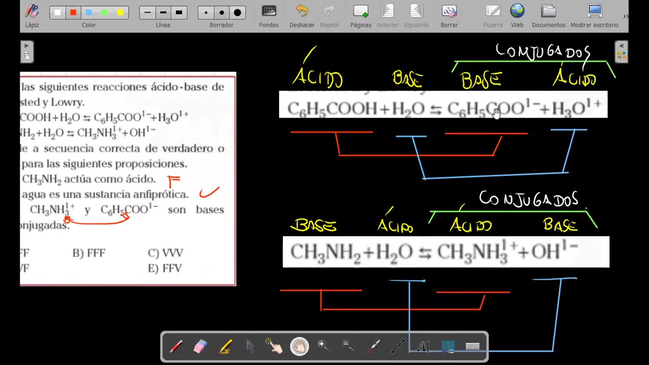Go to the Anterior page
This screenshot has height=365, width=649.
click(x=387, y=16)
